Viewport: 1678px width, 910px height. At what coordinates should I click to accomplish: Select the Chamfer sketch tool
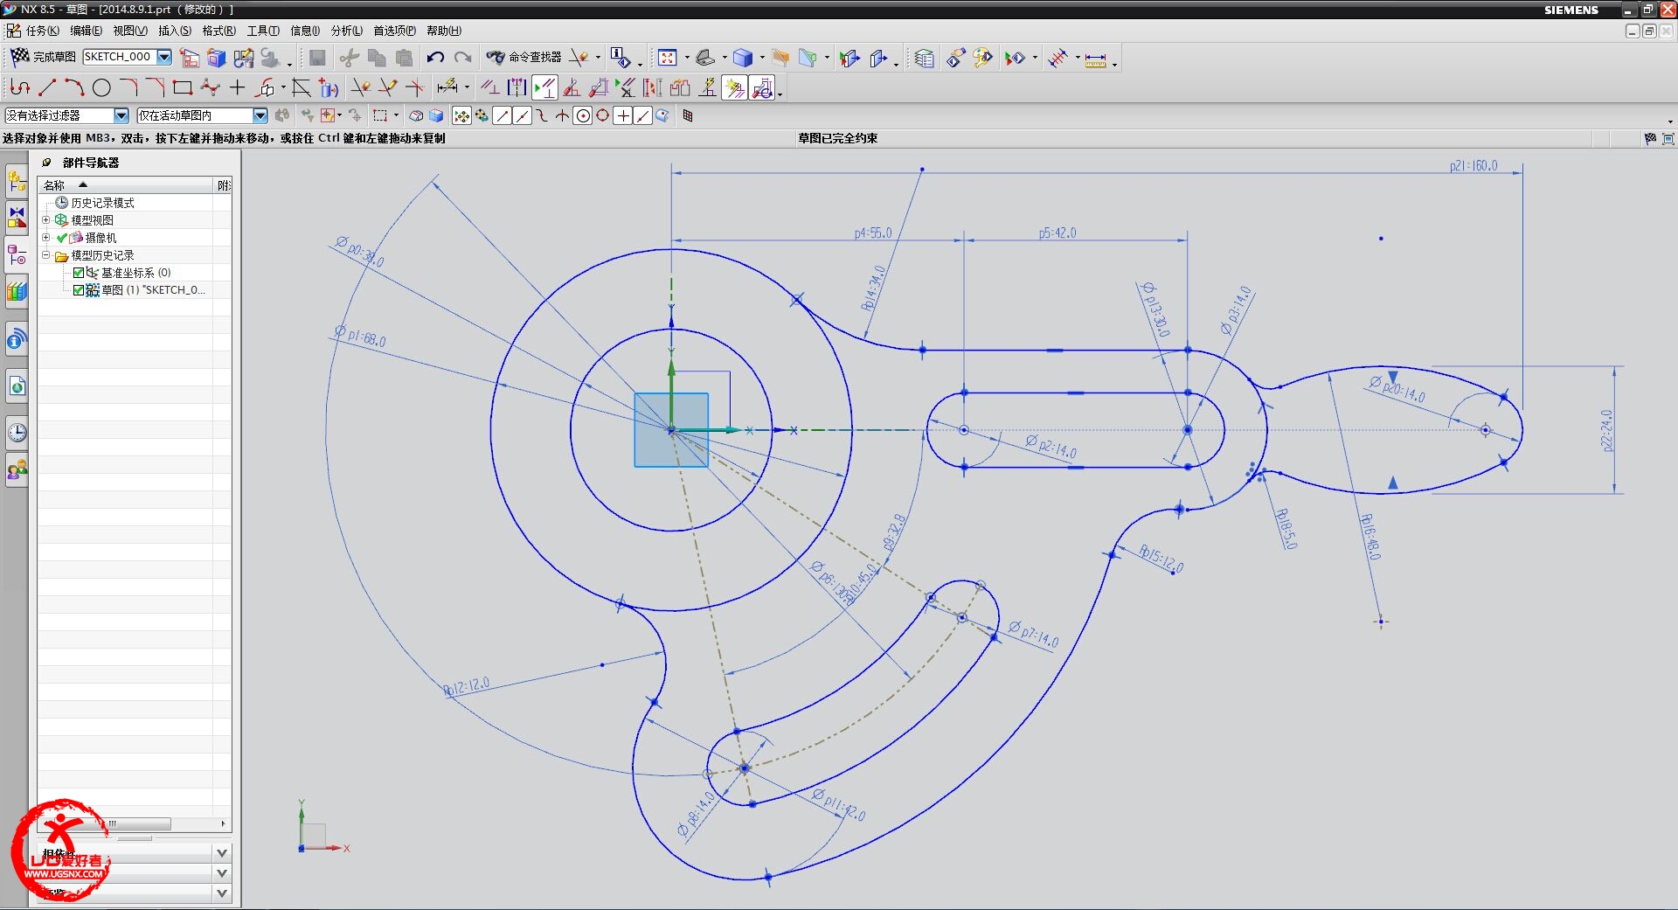[156, 87]
